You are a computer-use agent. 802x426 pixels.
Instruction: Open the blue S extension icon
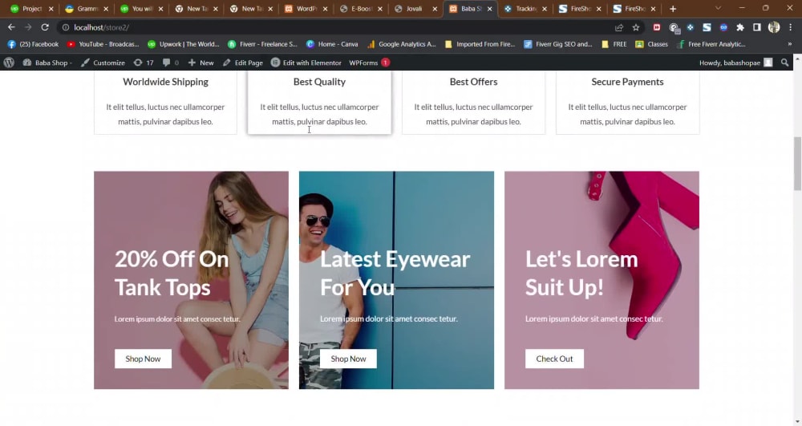coord(707,27)
